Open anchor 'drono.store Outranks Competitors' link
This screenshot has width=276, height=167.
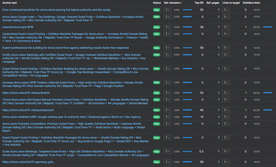point(74,127)
